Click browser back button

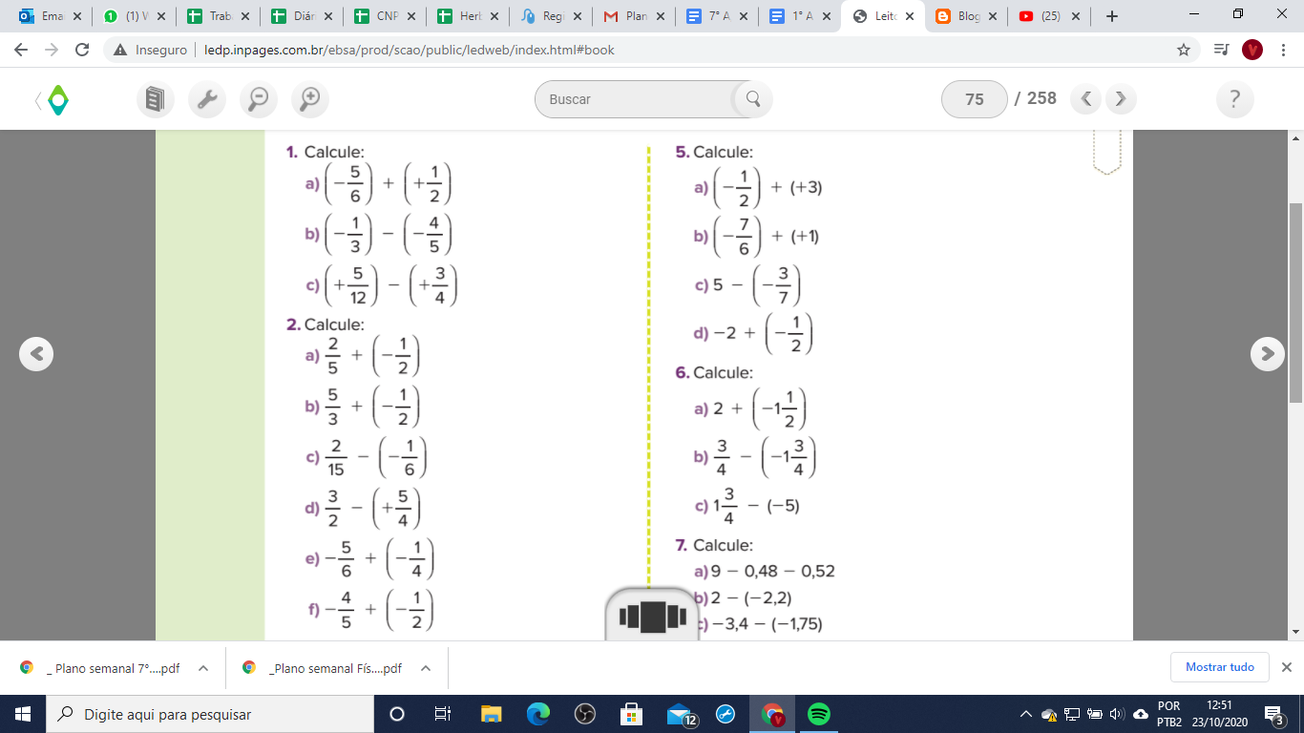[23, 50]
